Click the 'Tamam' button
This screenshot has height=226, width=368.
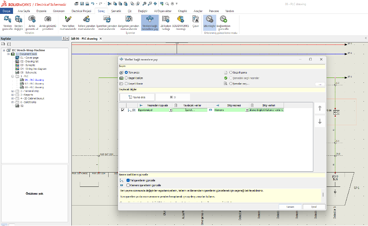click(290, 207)
